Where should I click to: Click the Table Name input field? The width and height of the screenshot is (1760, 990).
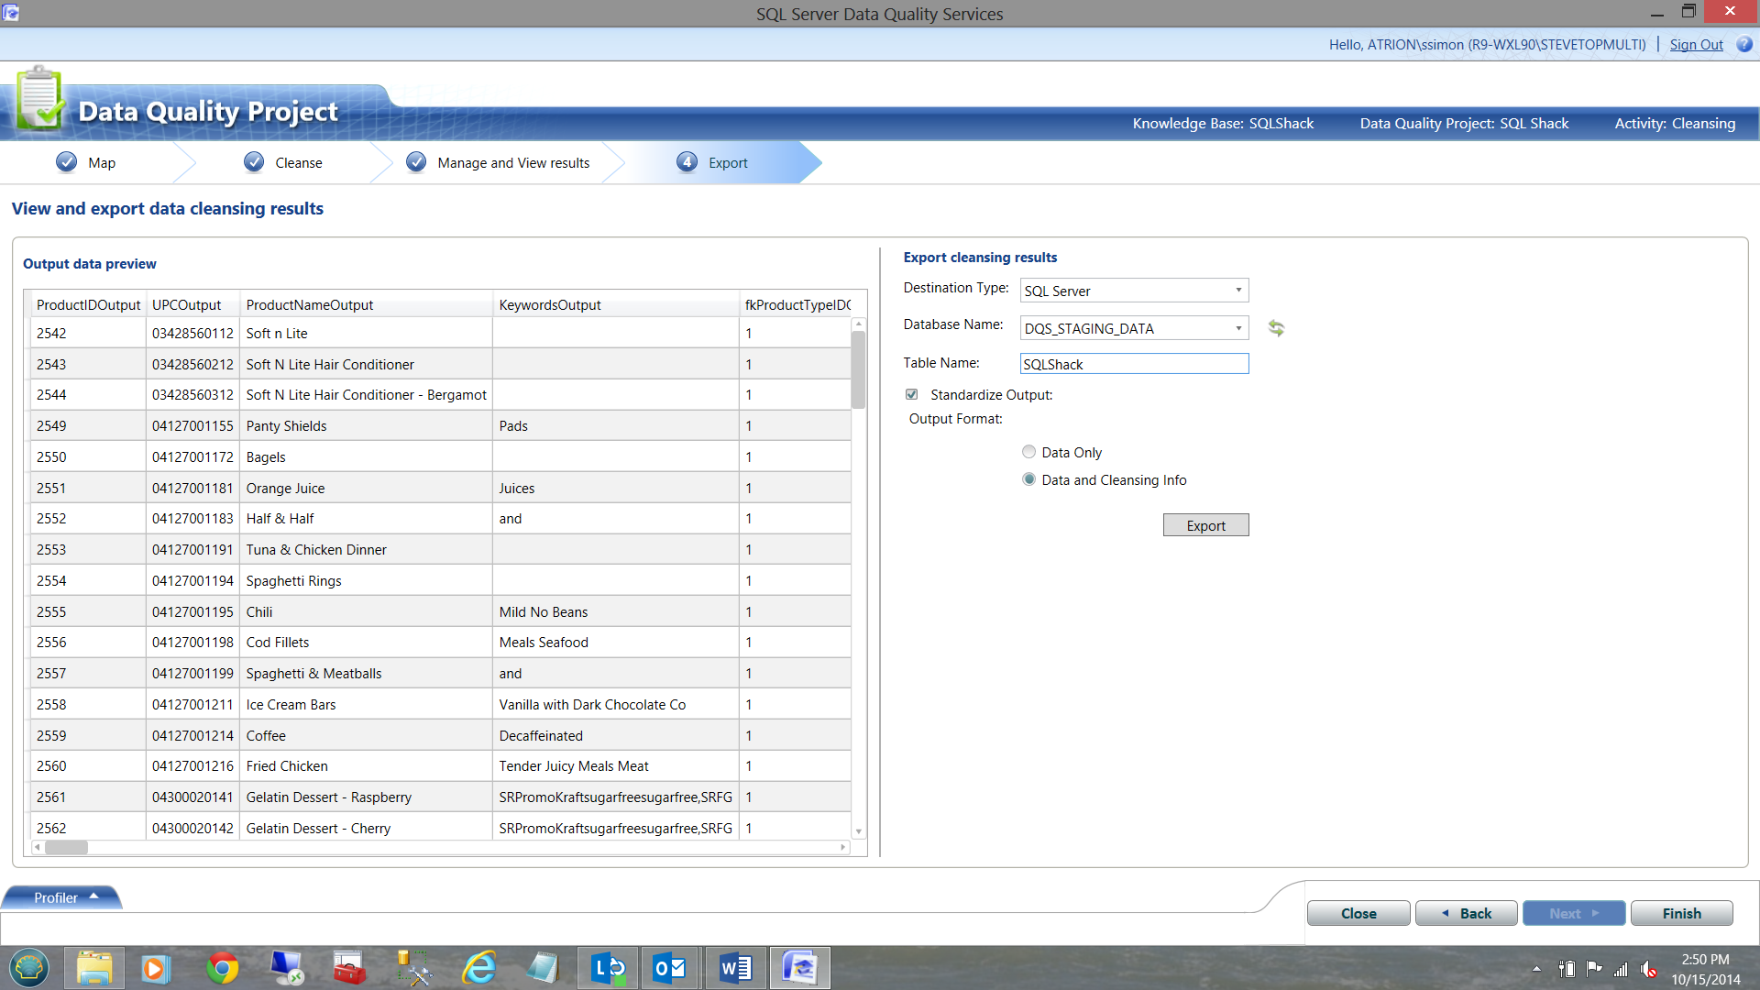point(1134,364)
